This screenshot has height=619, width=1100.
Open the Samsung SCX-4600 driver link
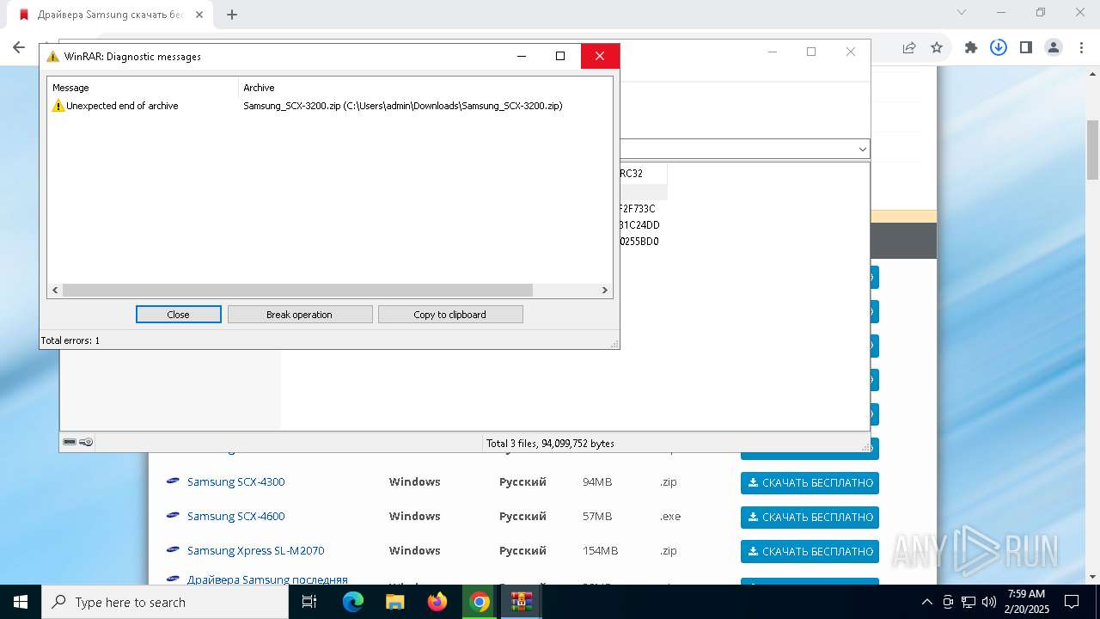point(235,516)
